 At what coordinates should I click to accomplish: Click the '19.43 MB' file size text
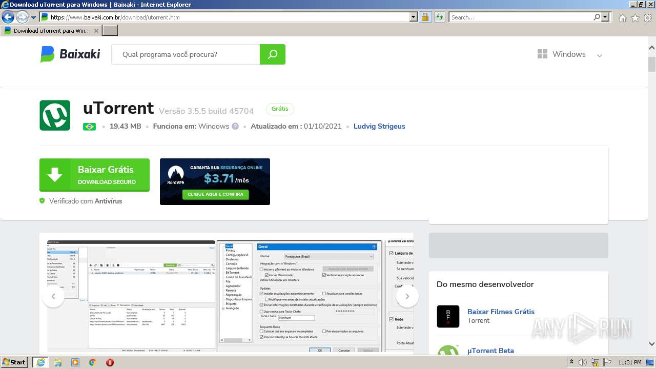click(125, 126)
